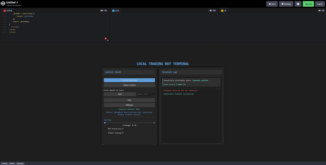The height and width of the screenshot is (165, 326).
Task: Click the info icon beside Slippage slider
Action: (x=154, y=123)
